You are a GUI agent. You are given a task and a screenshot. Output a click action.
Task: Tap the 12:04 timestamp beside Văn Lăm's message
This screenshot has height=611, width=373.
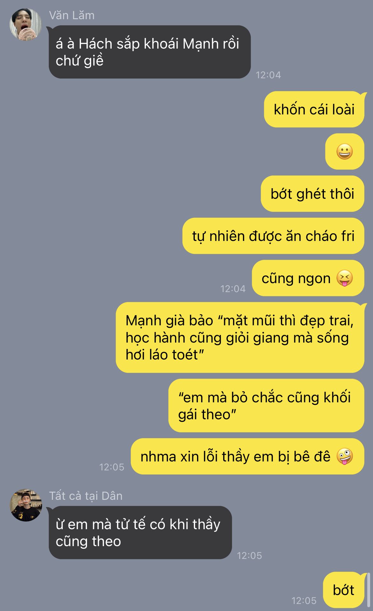[x=268, y=75]
